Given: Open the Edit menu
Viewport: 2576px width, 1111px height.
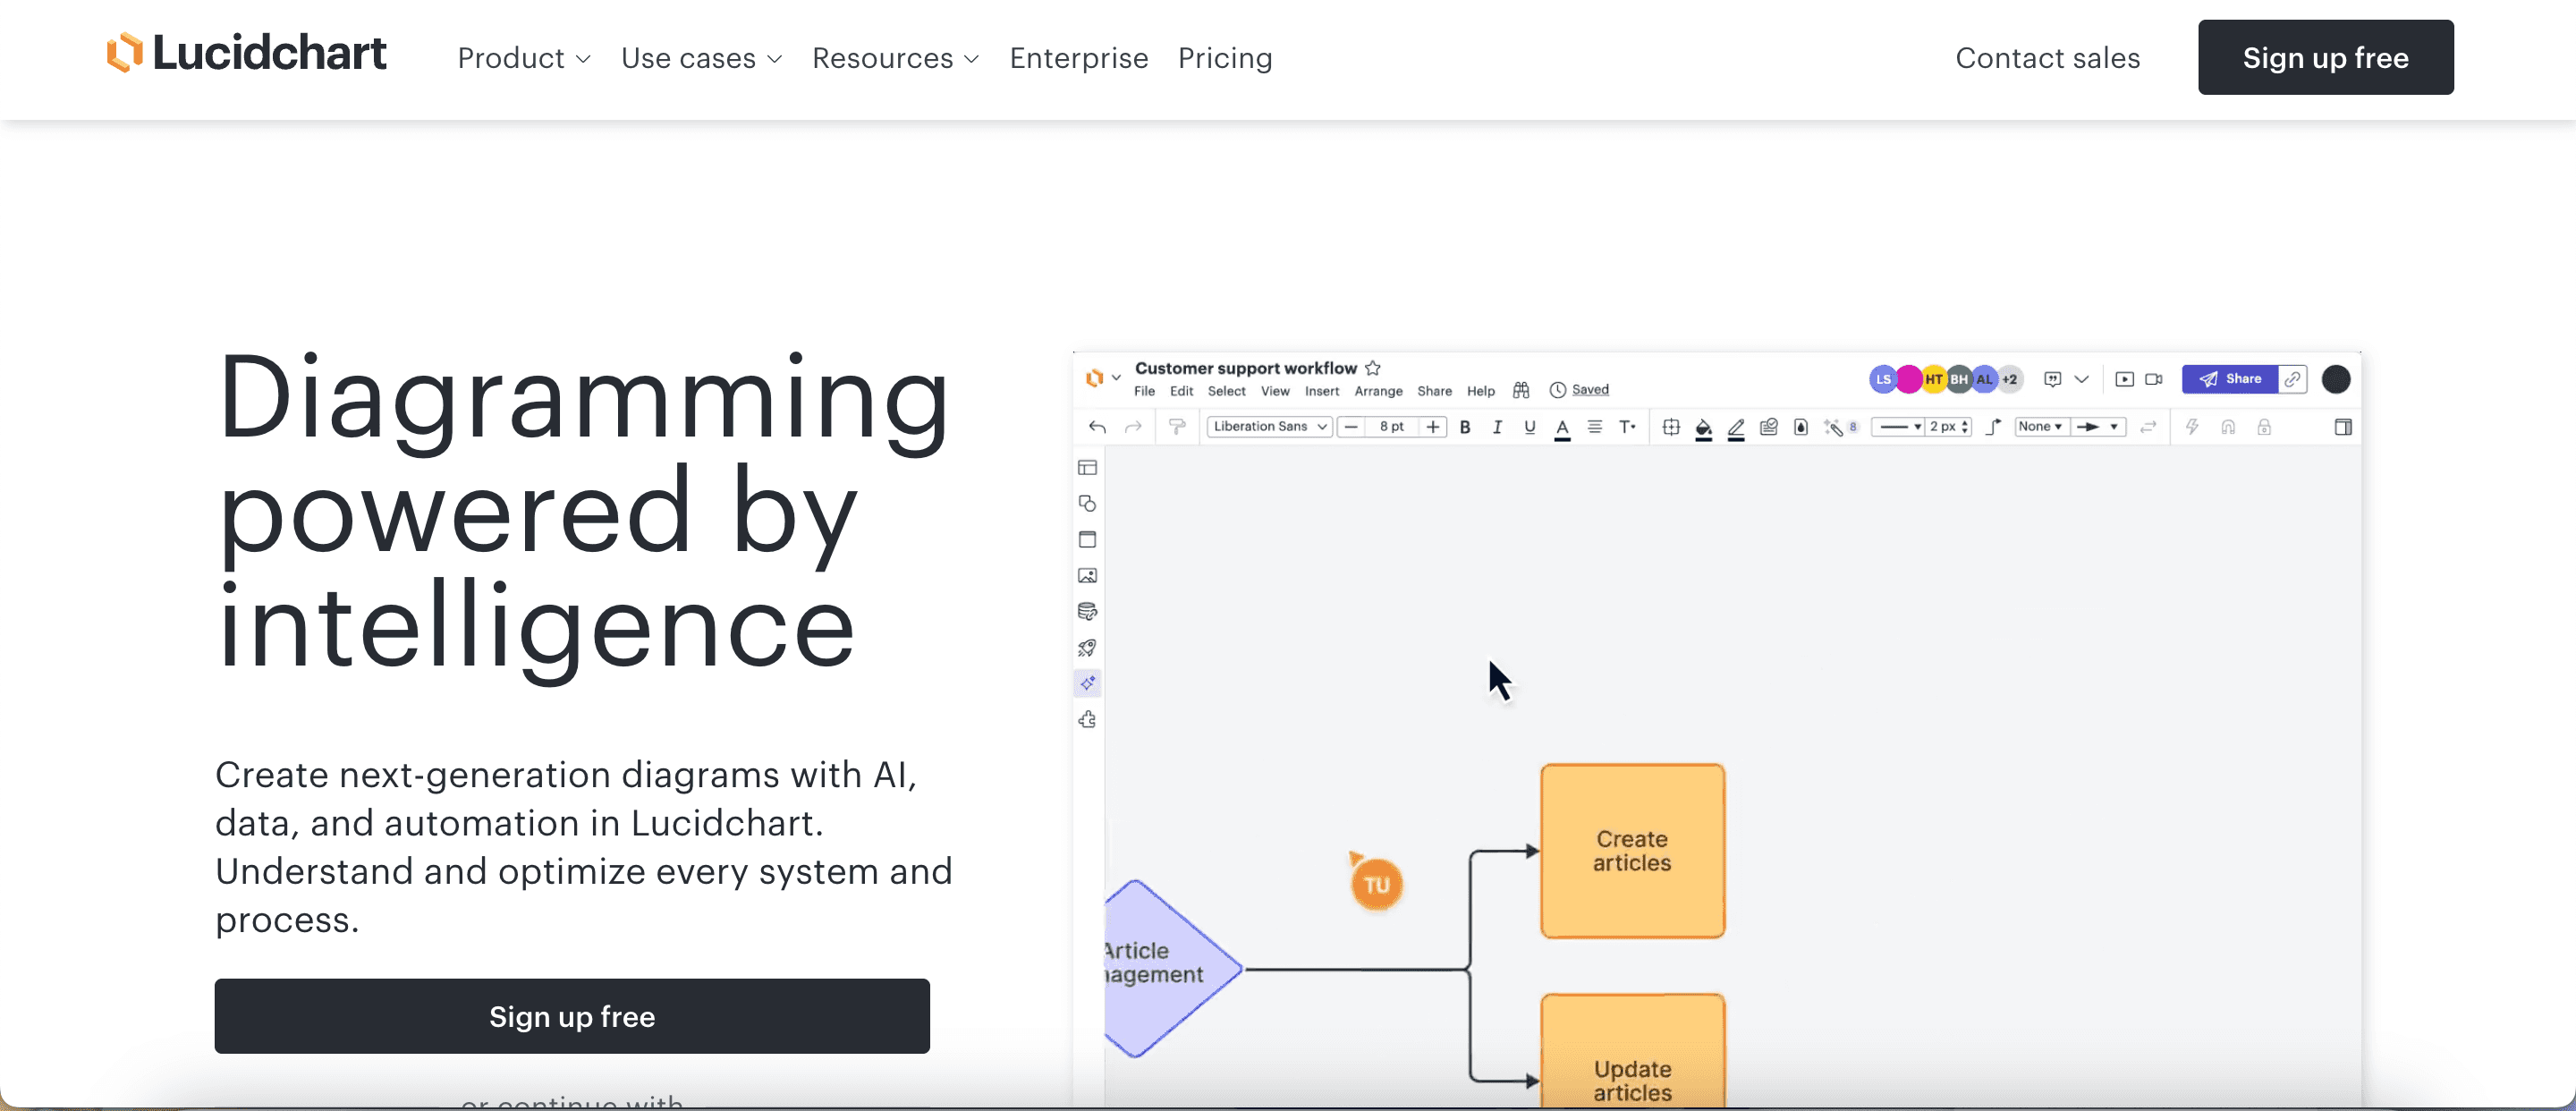Looking at the screenshot, I should click(x=1181, y=391).
